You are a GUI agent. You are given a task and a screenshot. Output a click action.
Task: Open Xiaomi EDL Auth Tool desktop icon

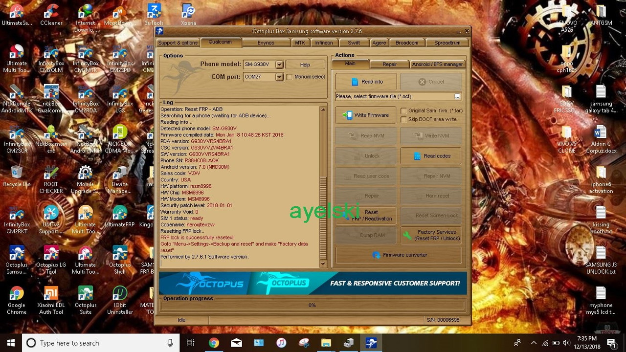(51, 300)
